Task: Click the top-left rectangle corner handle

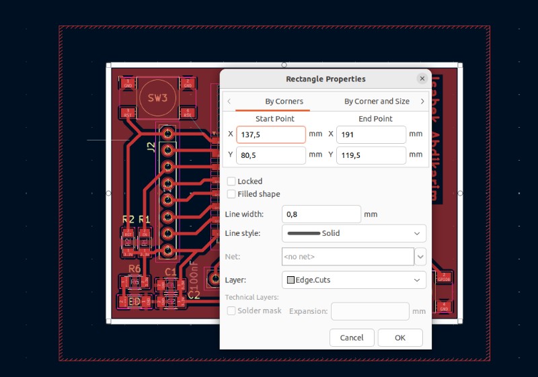Action: [x=109, y=65]
